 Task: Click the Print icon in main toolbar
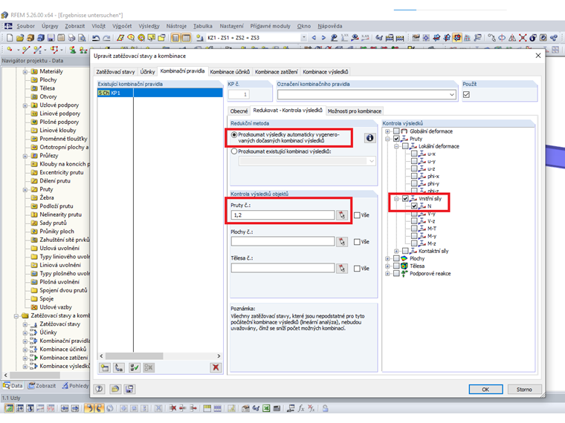(71, 38)
